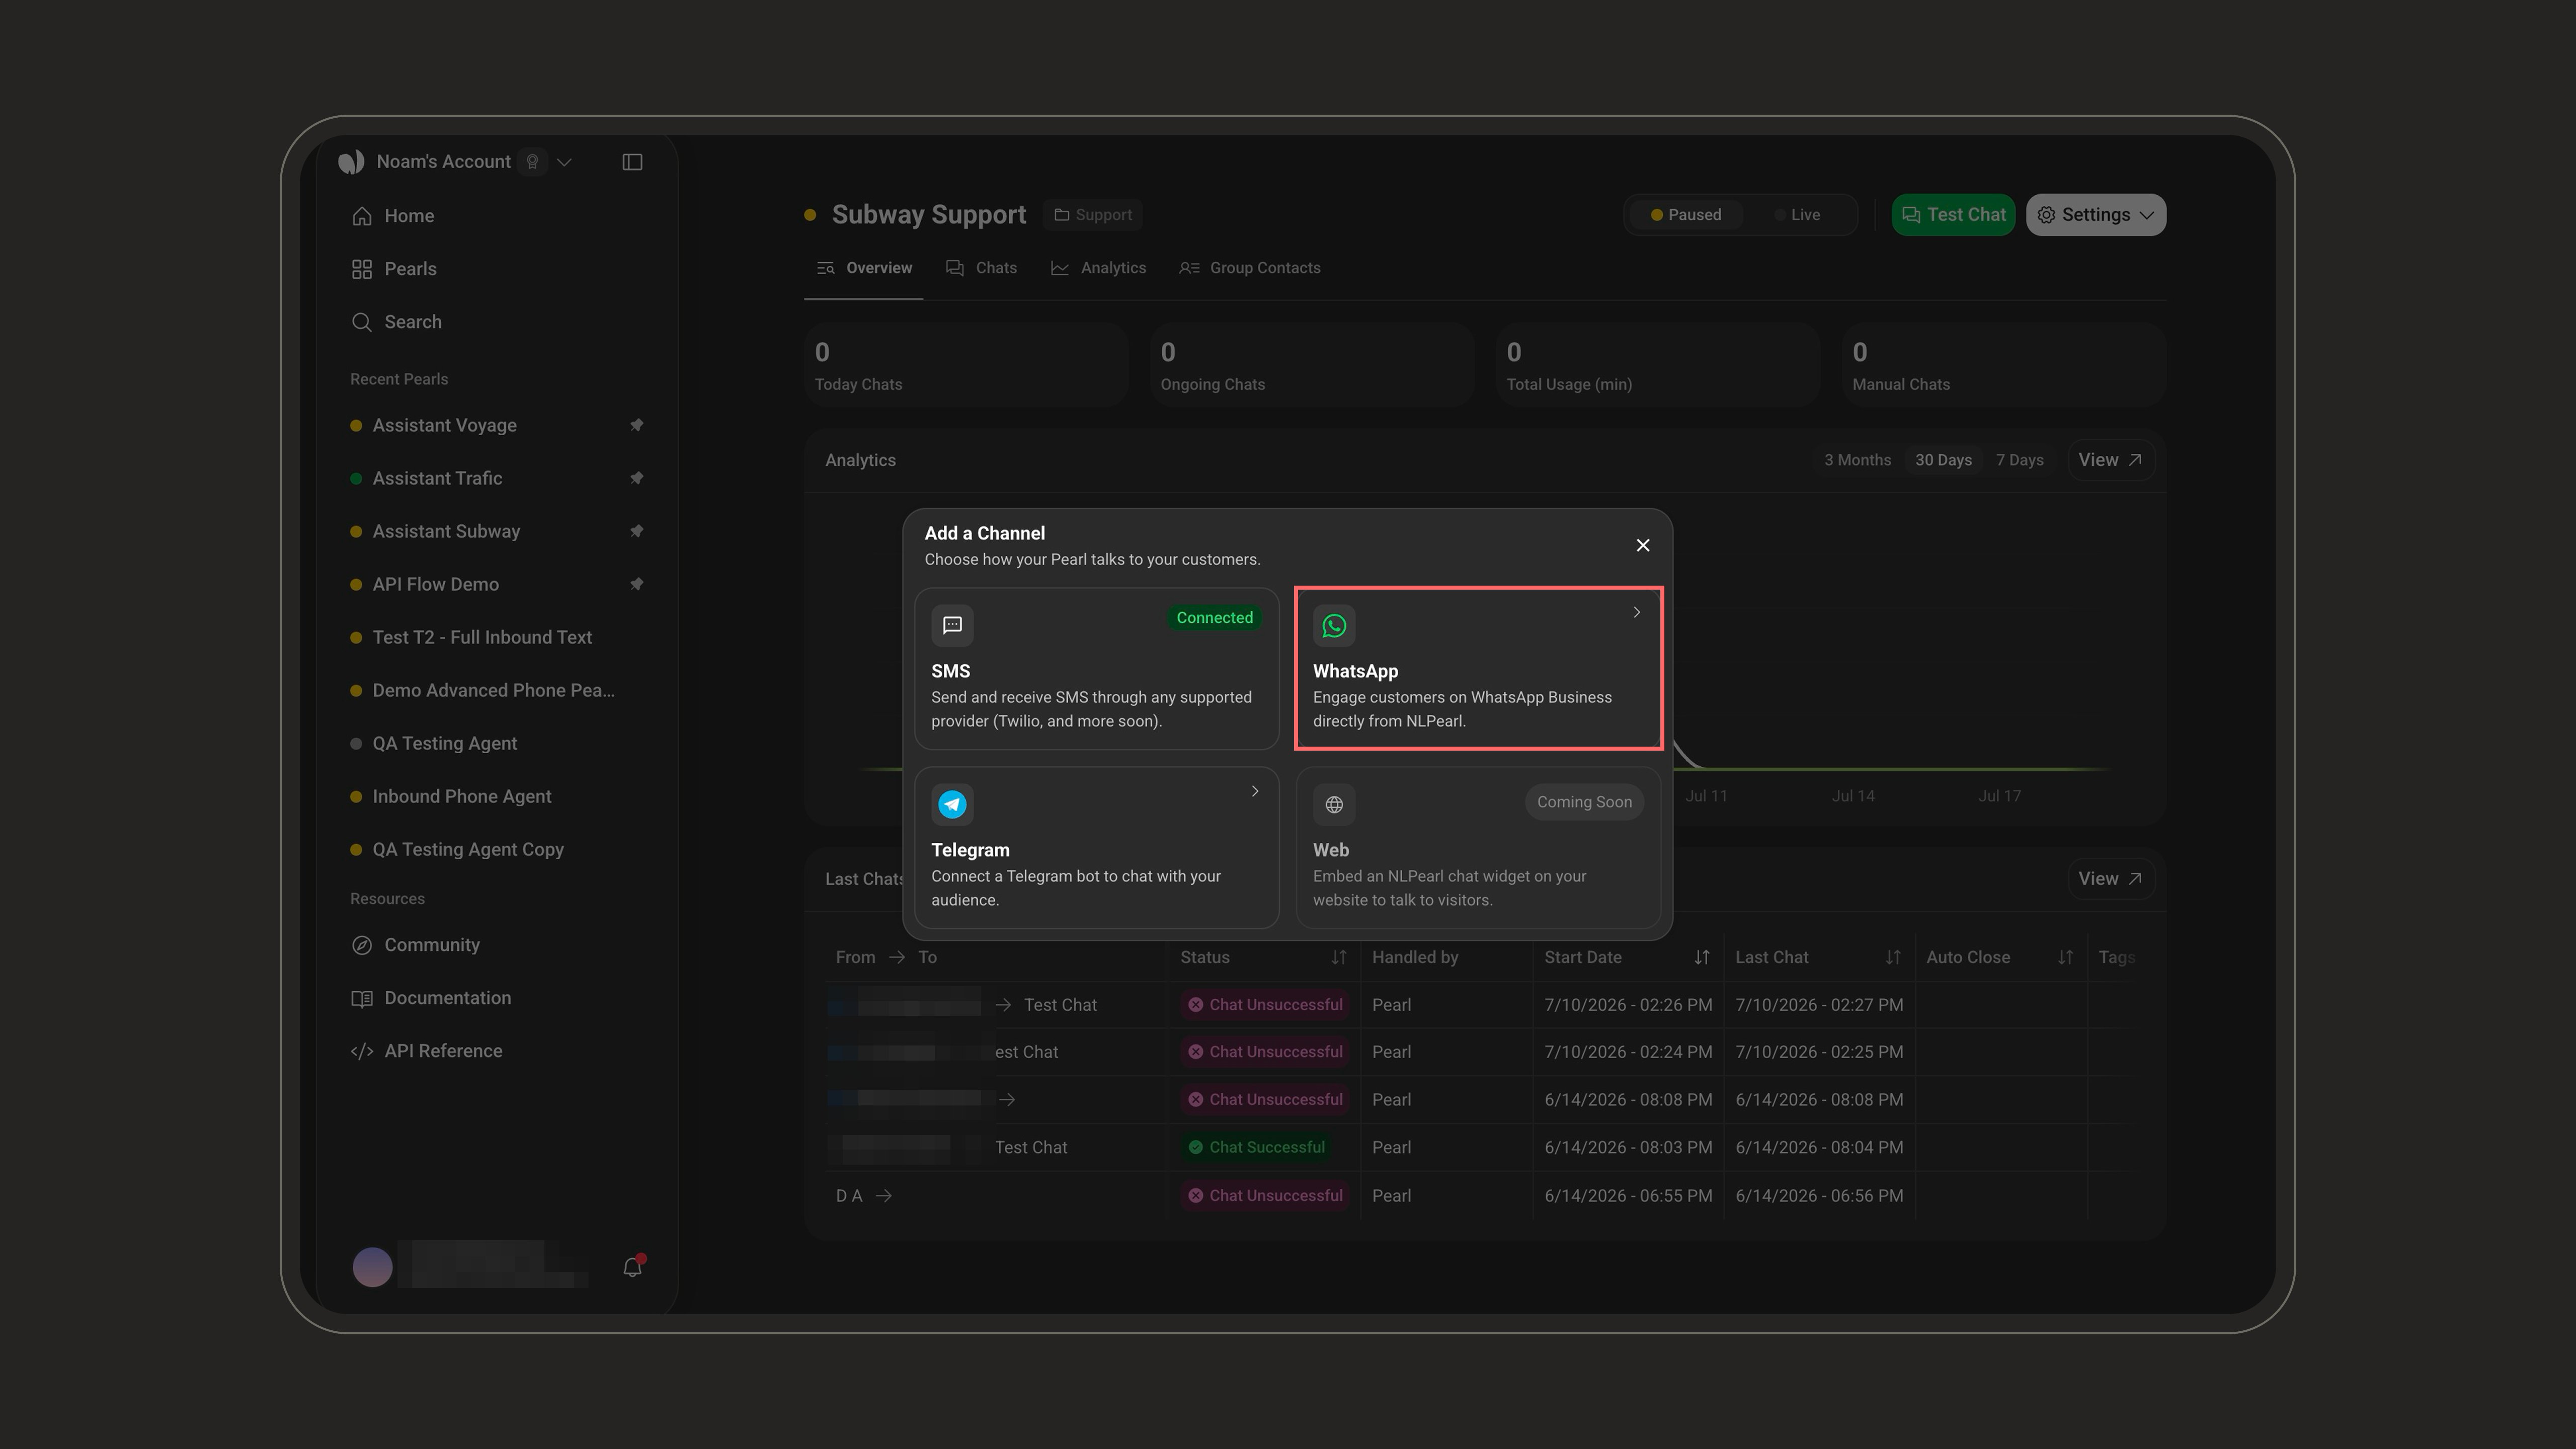Click start date 7/10/2026 - 02:26 PM

1628,1005
